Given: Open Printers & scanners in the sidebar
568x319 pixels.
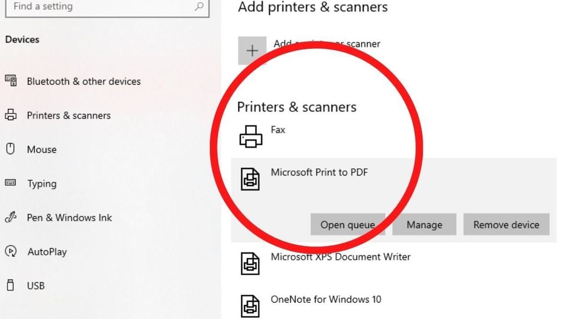Looking at the screenshot, I should tap(69, 115).
